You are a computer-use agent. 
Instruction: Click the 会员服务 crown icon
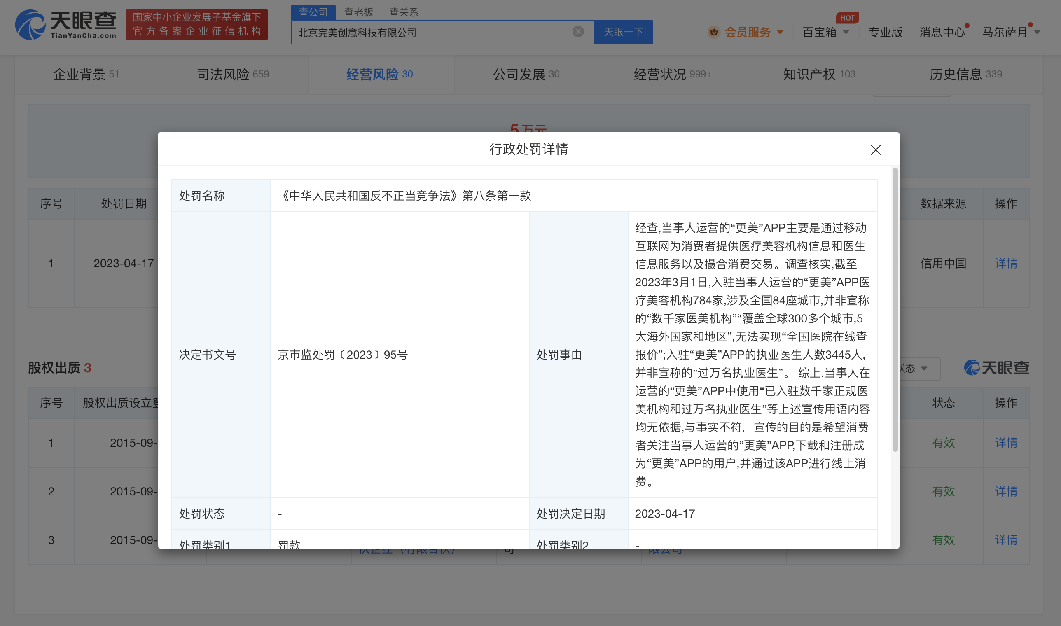(x=713, y=32)
